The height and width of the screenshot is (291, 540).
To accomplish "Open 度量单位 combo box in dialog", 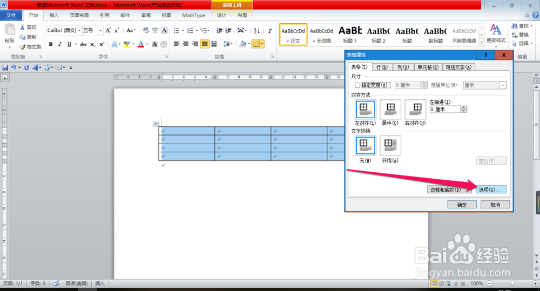I will click(485, 85).
